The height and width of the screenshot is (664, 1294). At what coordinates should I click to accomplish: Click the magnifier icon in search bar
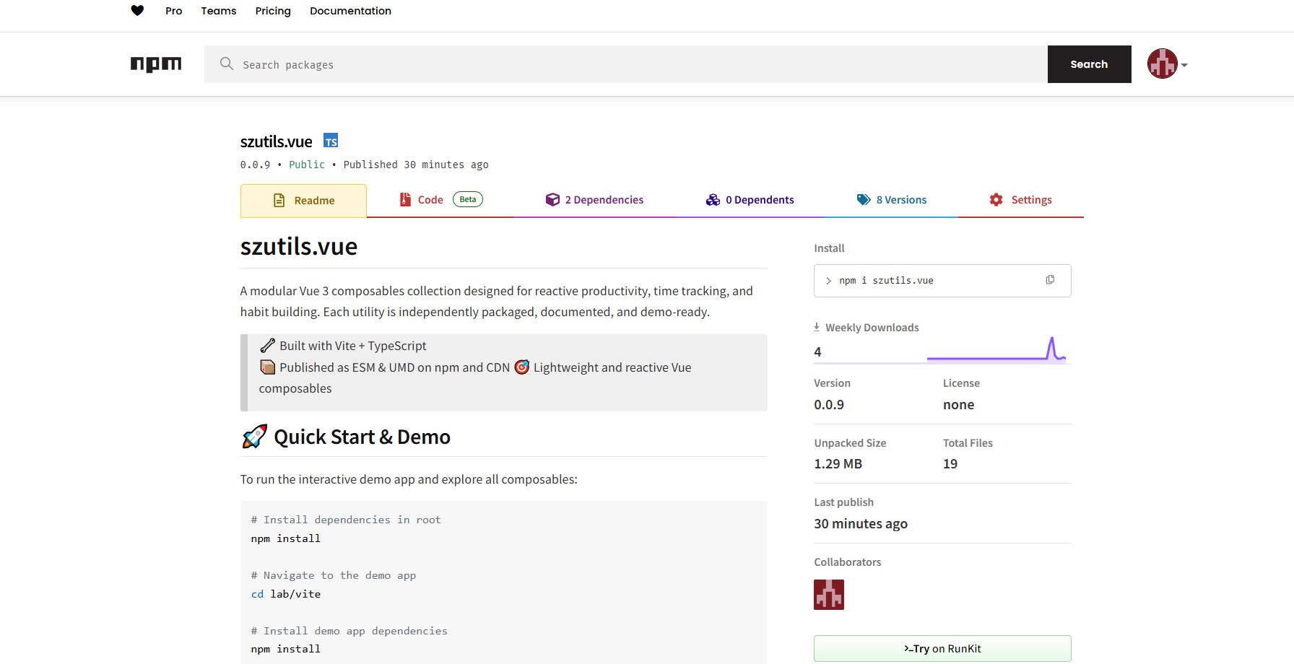pos(227,64)
